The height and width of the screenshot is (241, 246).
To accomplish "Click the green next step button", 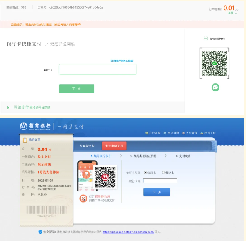I will pyautogui.click(x=76, y=89).
